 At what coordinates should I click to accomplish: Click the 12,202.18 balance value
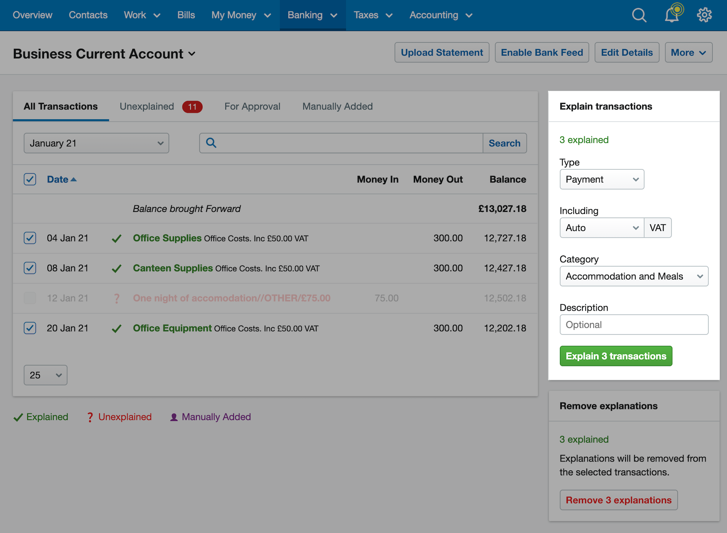point(505,328)
